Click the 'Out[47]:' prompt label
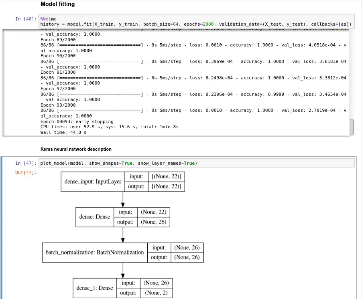The height and width of the screenshot is (299, 362). (x=26, y=172)
